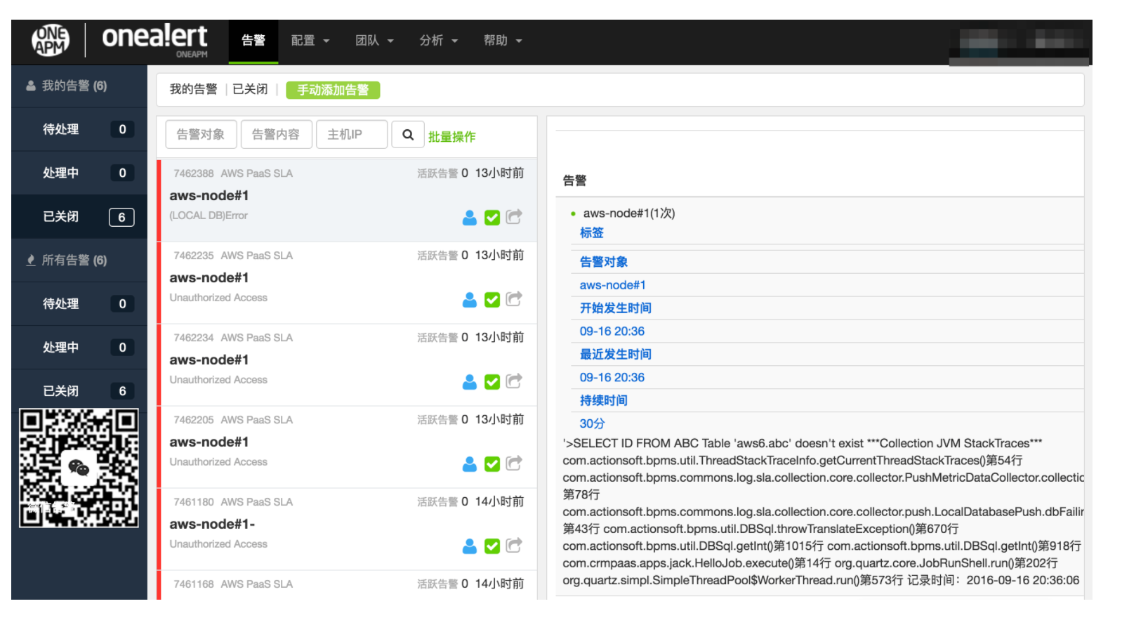The image size is (1122, 632).
Task: Select alert 7462388 (LOCAL DB)Error row
Action: pyautogui.click(x=348, y=201)
